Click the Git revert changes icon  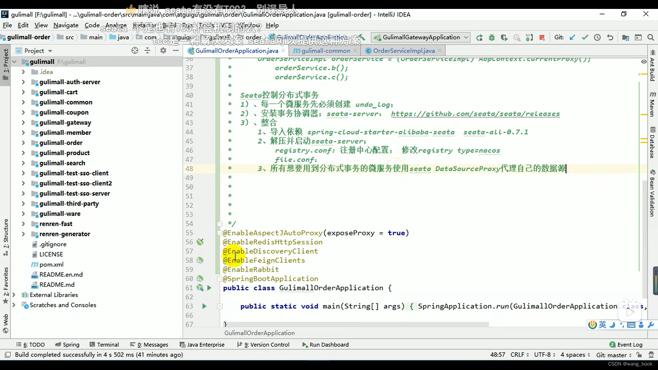pyautogui.click(x=609, y=37)
